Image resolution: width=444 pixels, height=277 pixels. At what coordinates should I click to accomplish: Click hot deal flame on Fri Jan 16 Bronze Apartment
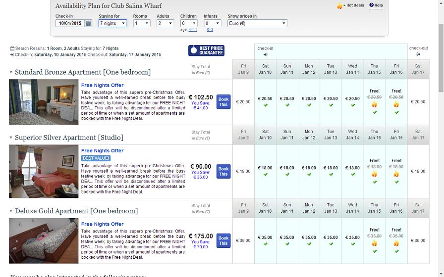(x=396, y=104)
